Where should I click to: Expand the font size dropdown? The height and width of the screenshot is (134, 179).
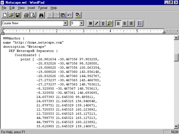82,23
